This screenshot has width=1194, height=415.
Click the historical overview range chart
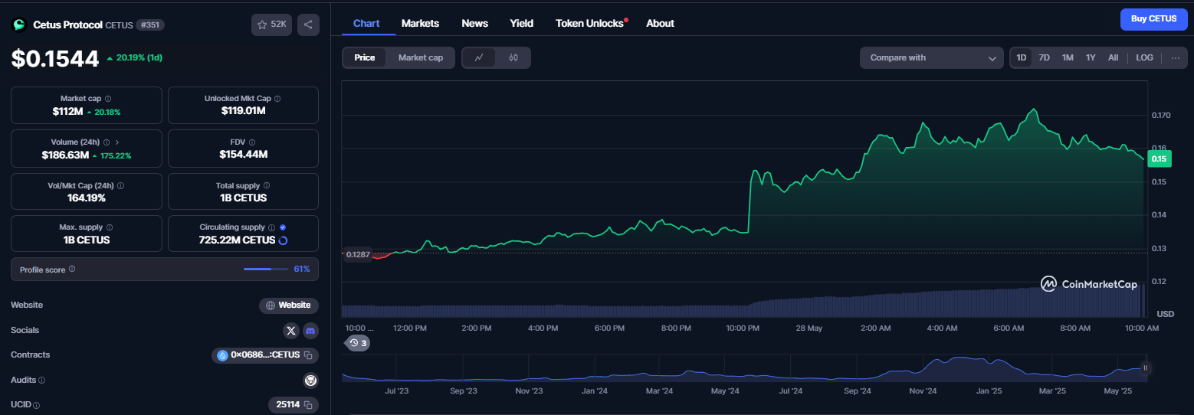pyautogui.click(x=742, y=369)
